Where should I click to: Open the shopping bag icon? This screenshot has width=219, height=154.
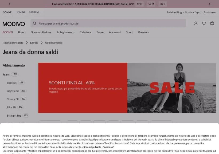[212, 23]
